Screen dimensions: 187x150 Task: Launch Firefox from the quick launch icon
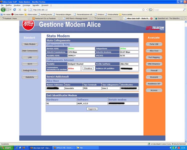point(24,148)
